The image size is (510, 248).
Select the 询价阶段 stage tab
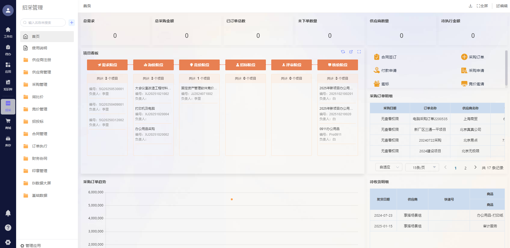click(153, 65)
